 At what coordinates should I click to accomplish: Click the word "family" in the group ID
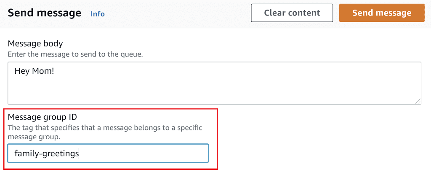25,154
